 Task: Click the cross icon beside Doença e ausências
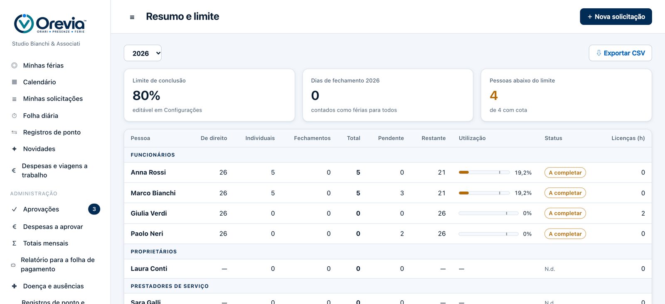click(14, 286)
